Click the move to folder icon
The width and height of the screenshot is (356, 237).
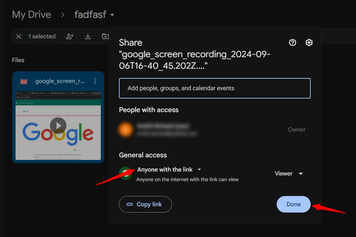click(x=105, y=36)
